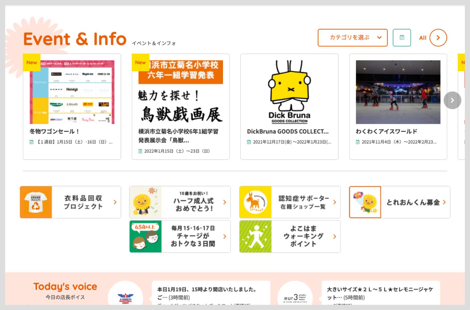Advance the event carousel with the gray arrow

(452, 100)
